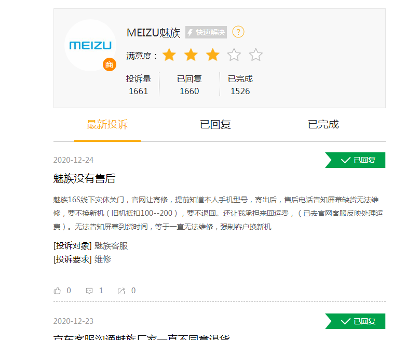
Task: Click 投诉对象 魅族客服 line
Action: coord(91,245)
